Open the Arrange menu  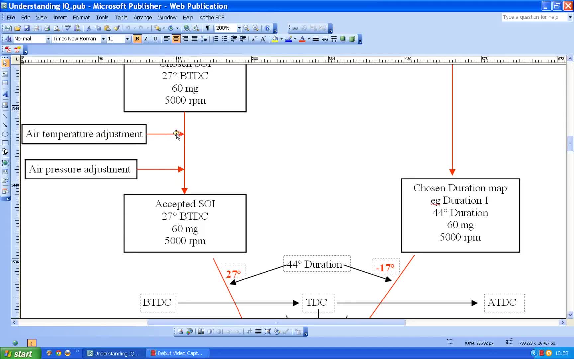tap(143, 17)
